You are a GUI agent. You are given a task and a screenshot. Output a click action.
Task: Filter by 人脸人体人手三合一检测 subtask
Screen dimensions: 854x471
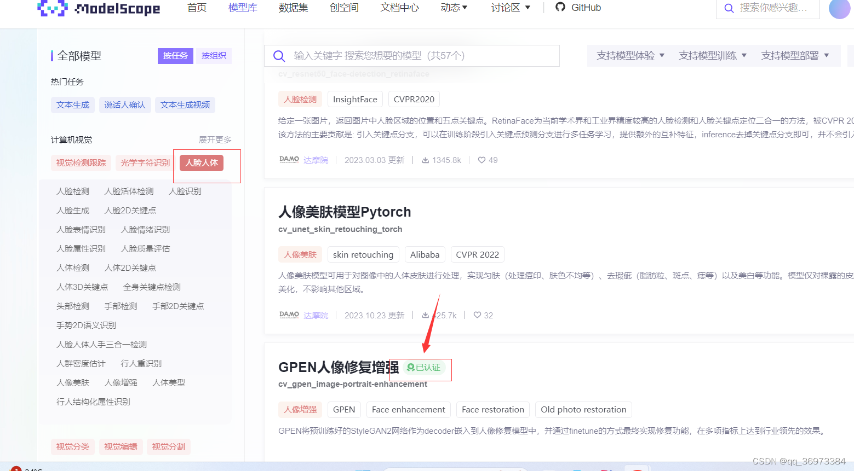coord(101,345)
